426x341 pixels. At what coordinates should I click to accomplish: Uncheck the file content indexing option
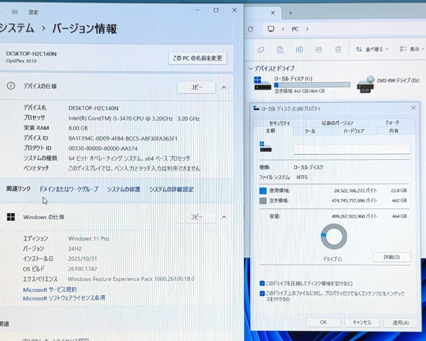coord(262,294)
